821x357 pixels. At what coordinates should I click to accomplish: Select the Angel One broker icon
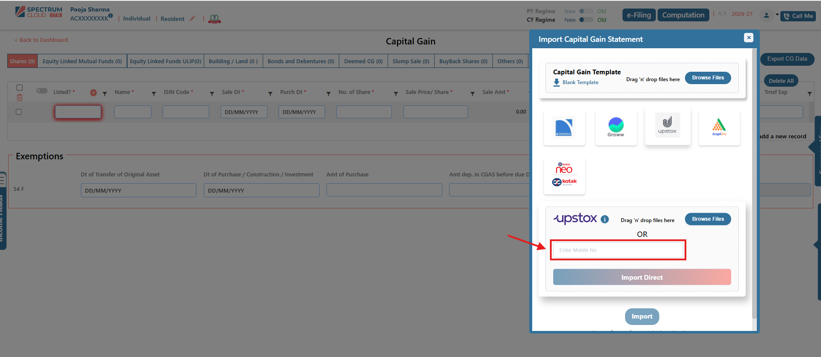tap(719, 127)
